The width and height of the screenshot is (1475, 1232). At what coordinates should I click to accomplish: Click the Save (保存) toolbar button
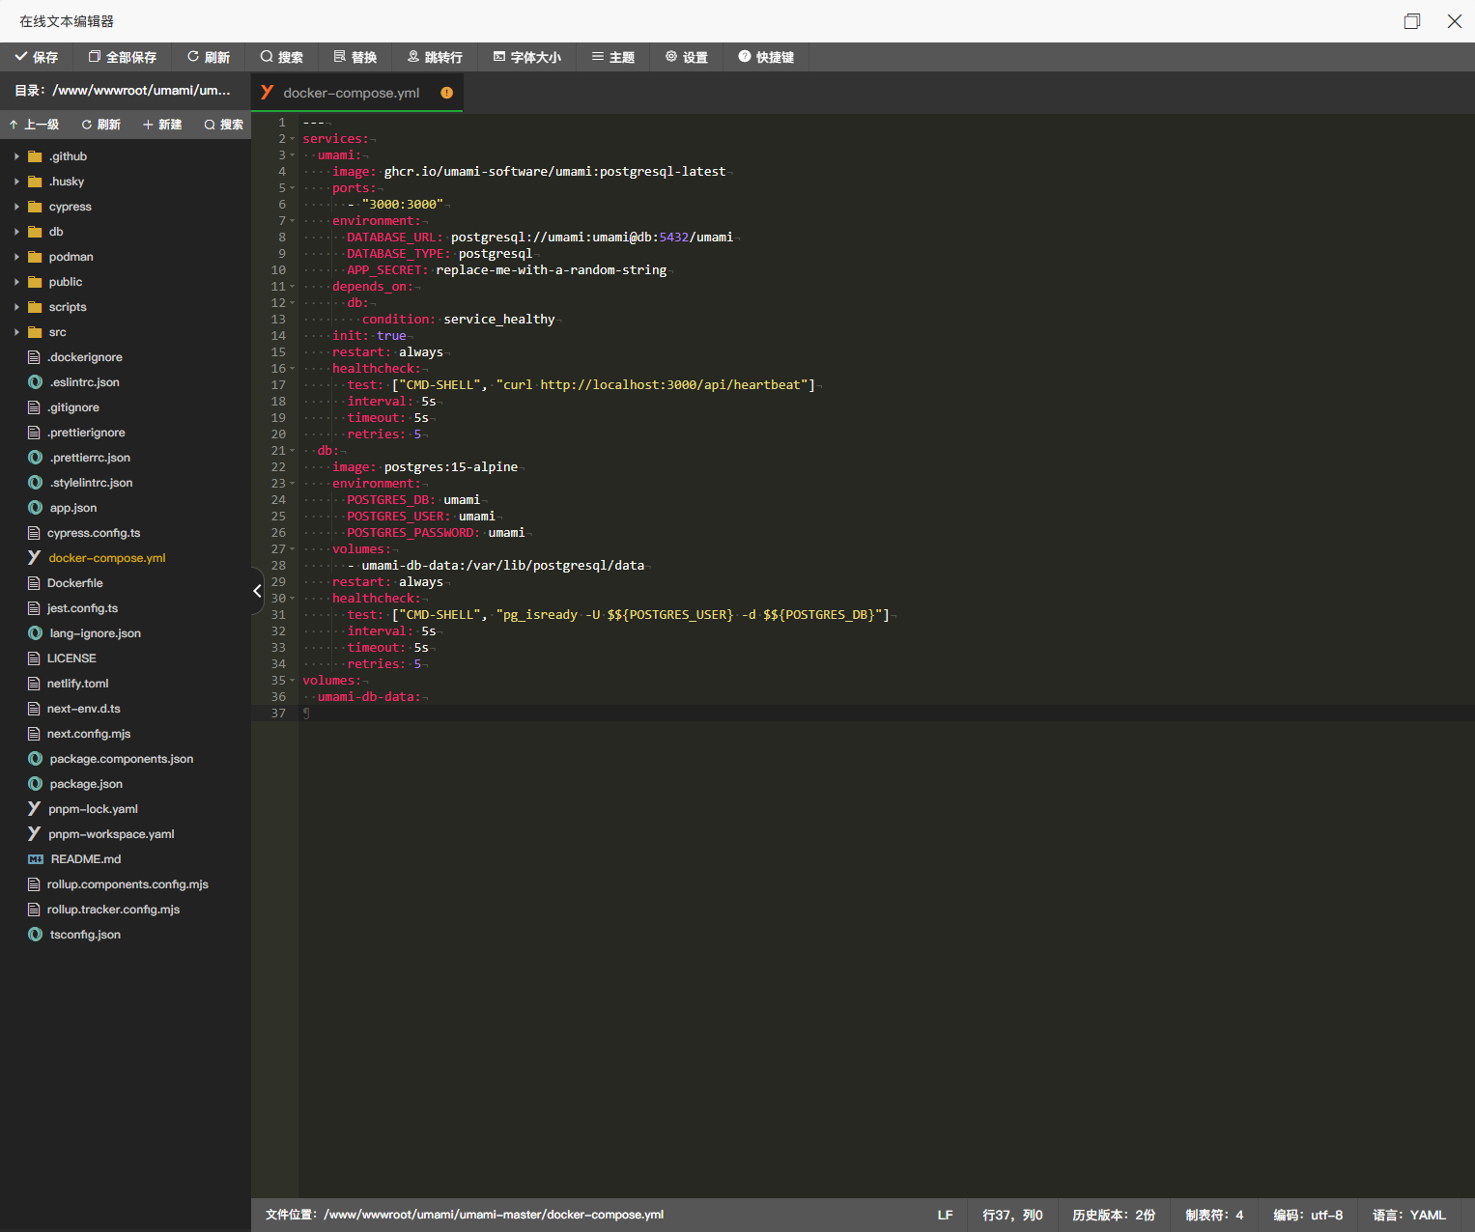(x=37, y=57)
